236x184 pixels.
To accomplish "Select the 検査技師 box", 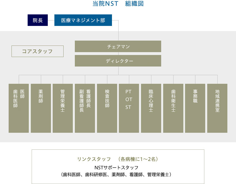I will [x=107, y=108].
